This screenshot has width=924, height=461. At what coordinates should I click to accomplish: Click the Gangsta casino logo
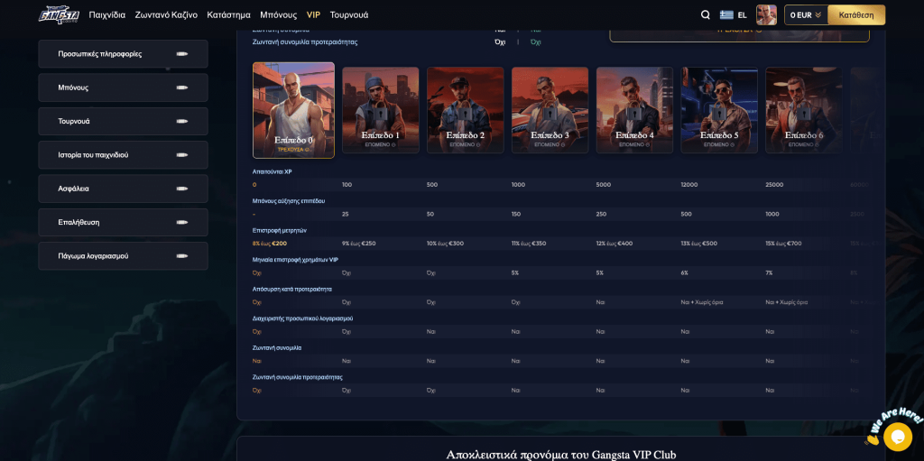point(59,14)
